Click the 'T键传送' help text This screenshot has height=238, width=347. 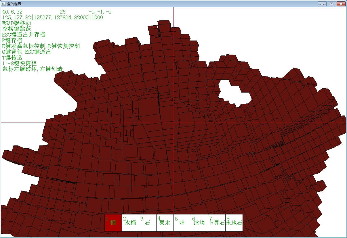point(12,58)
